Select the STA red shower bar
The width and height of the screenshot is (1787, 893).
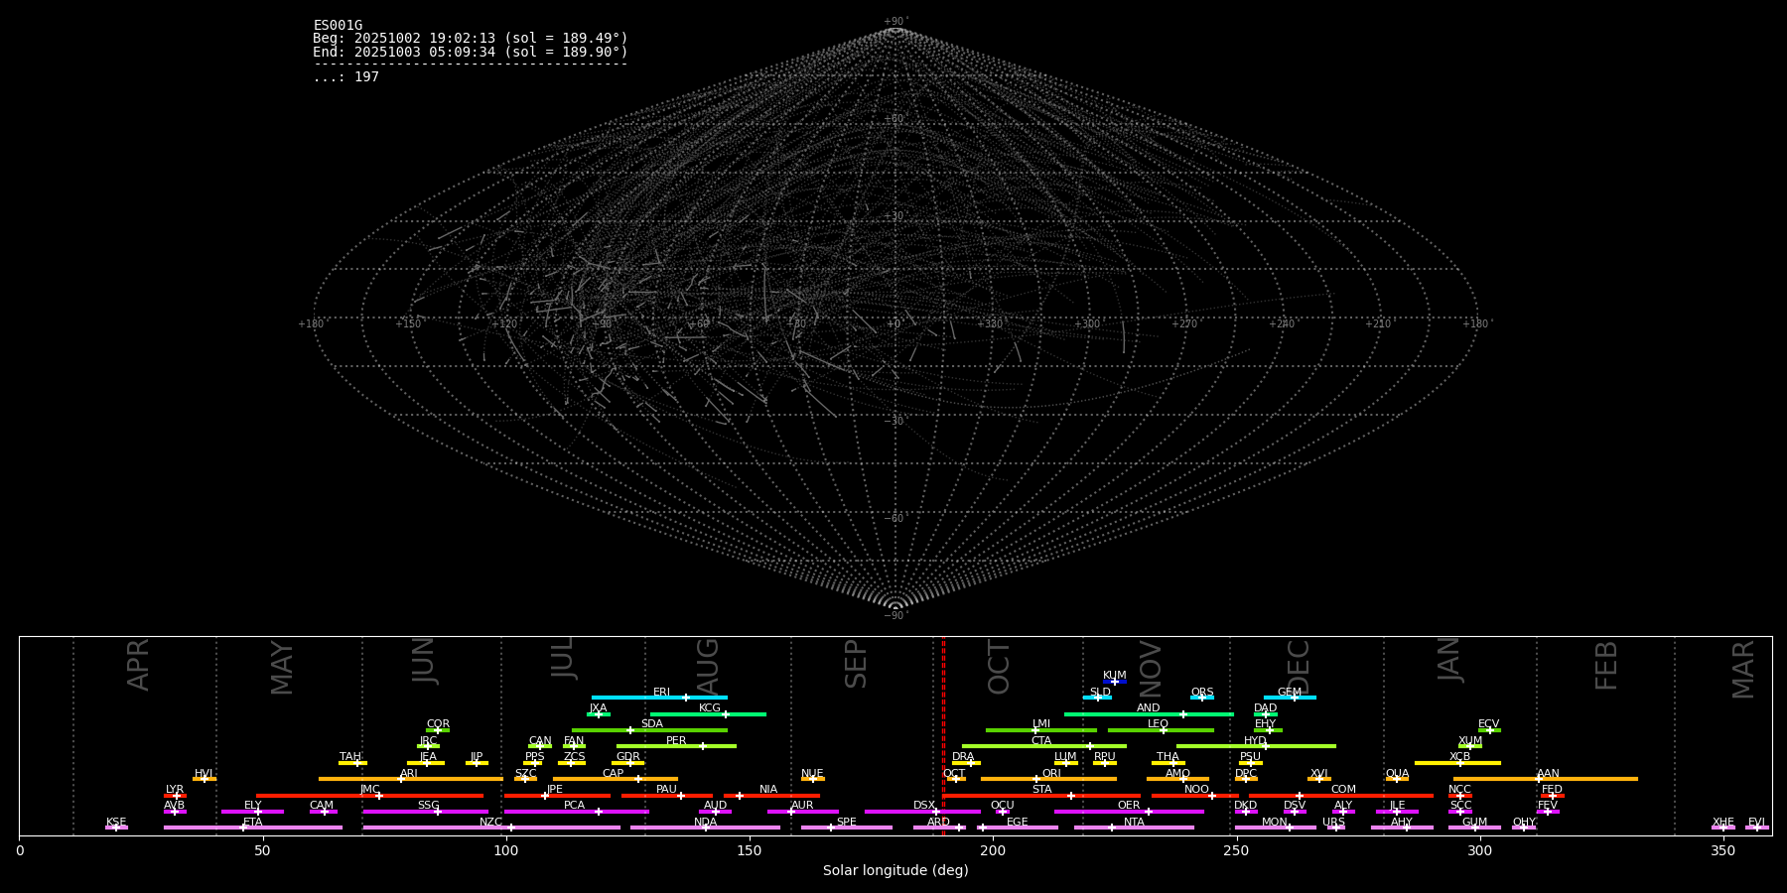[1041, 796]
